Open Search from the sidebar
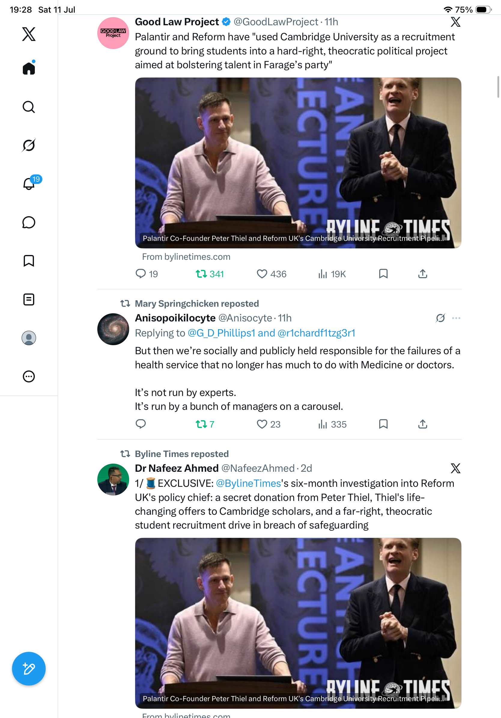The width and height of the screenshot is (501, 718). pos(29,107)
